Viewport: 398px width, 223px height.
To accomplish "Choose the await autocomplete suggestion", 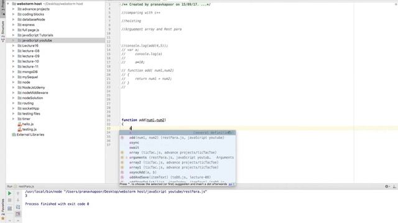I will tap(177, 147).
